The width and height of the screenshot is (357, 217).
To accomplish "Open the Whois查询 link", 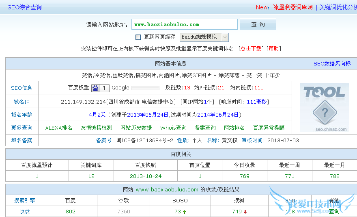I will pos(173,128).
